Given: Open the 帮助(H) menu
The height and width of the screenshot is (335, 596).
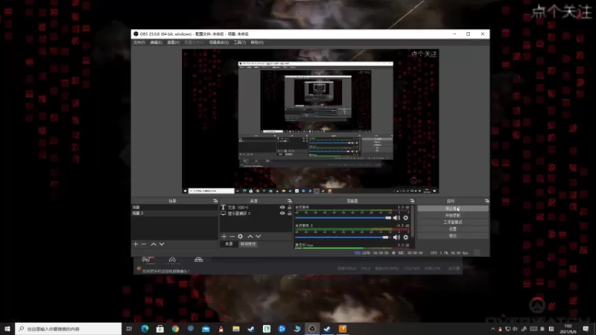Looking at the screenshot, I should [257, 42].
